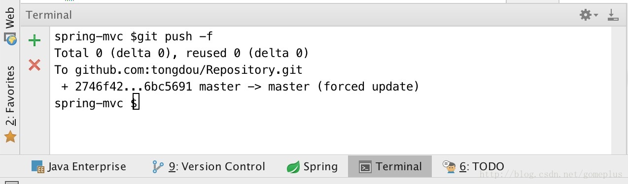The image size is (628, 184).
Task: Click the Favorites star icon
Action: pyautogui.click(x=10, y=137)
